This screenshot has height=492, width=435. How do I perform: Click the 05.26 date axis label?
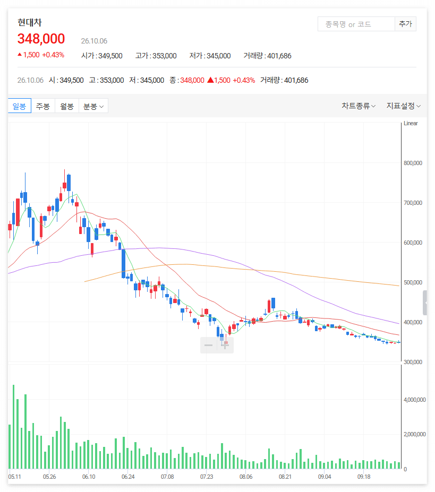49,477
